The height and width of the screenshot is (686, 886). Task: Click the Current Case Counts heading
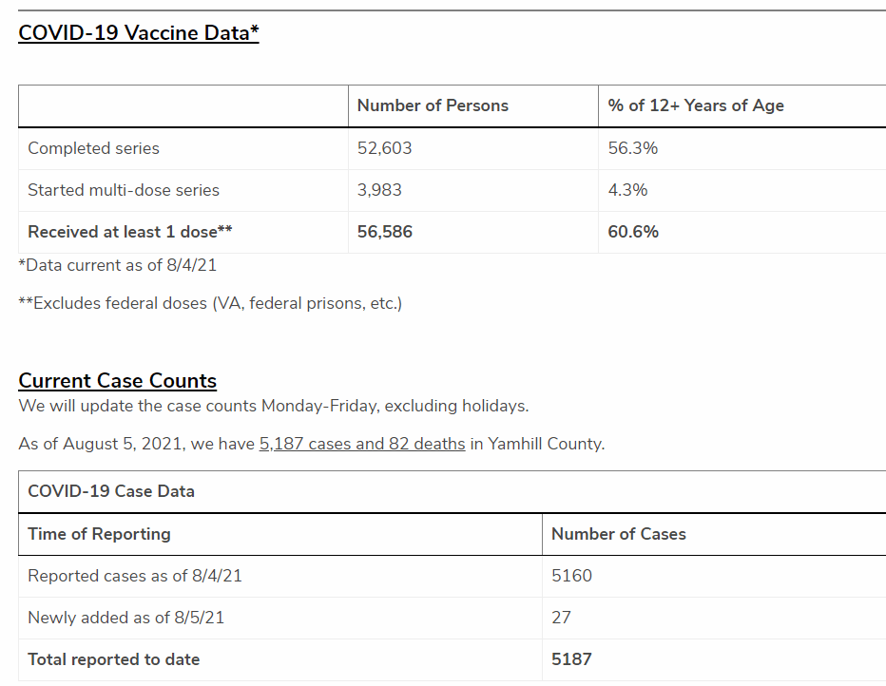118,381
